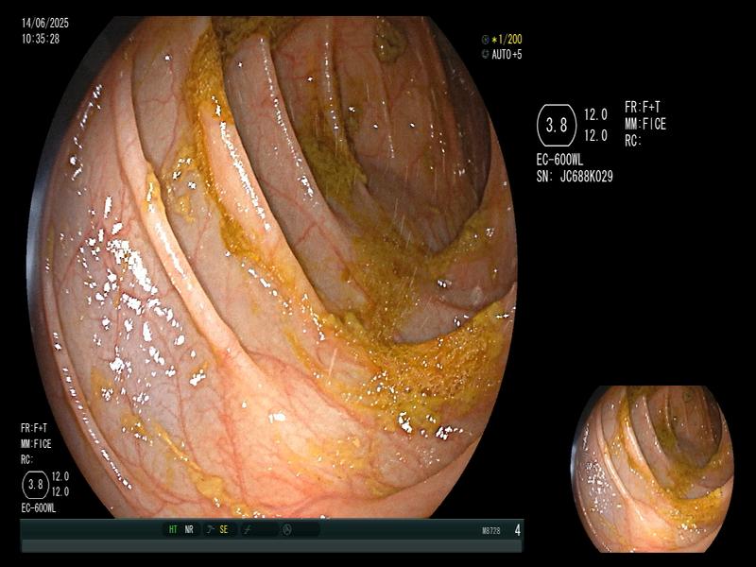Click the date 14/06/2025
This screenshot has height=567, width=756.
(x=45, y=23)
